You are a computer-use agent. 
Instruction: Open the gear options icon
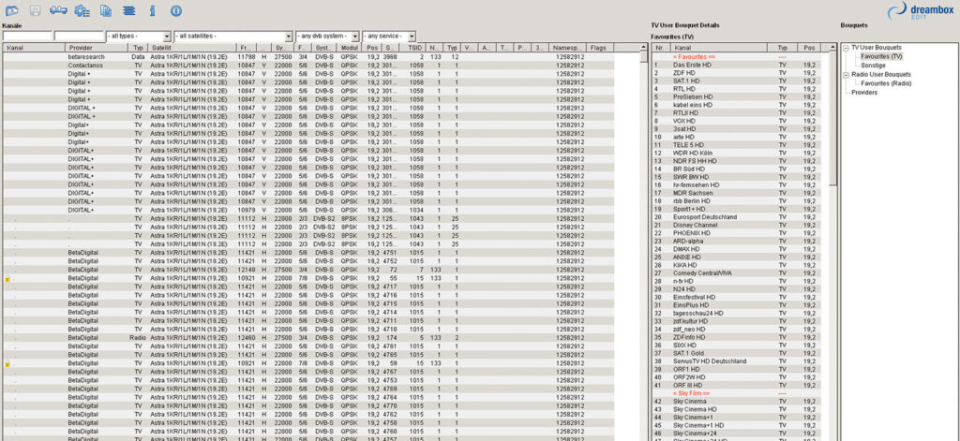click(x=82, y=10)
